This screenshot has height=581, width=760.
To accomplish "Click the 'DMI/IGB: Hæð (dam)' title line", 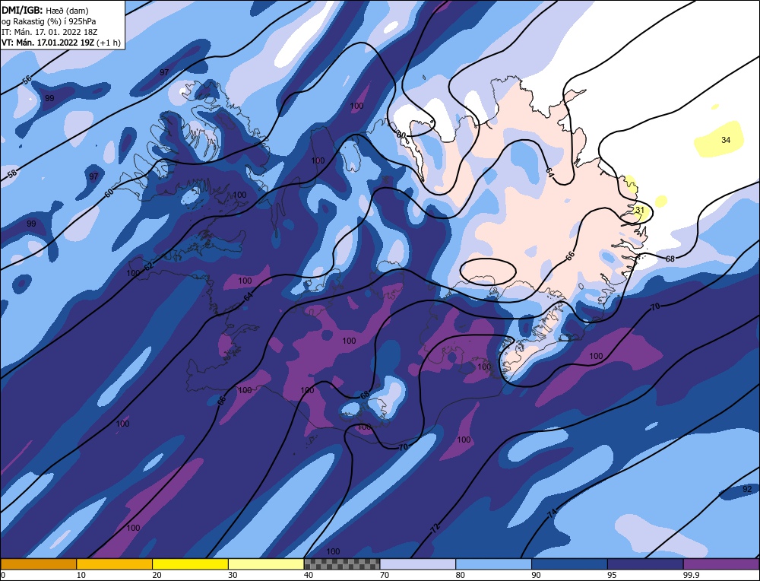I will coord(45,10).
